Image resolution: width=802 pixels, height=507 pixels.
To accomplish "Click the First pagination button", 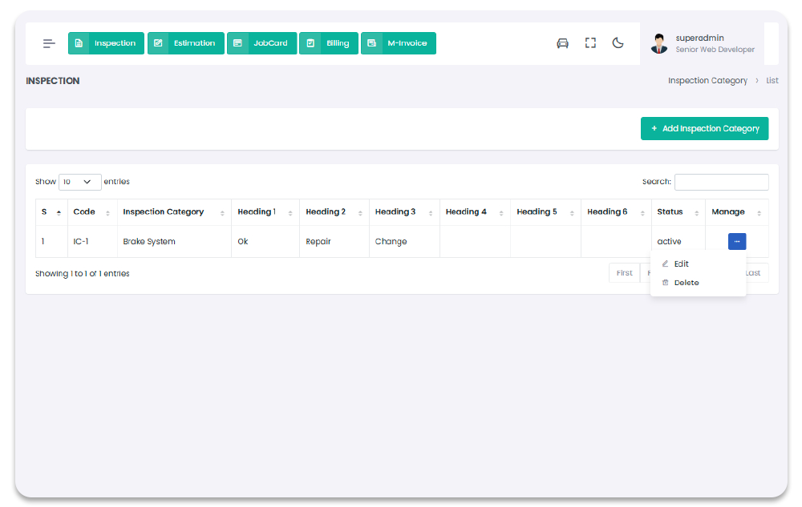I will [624, 273].
